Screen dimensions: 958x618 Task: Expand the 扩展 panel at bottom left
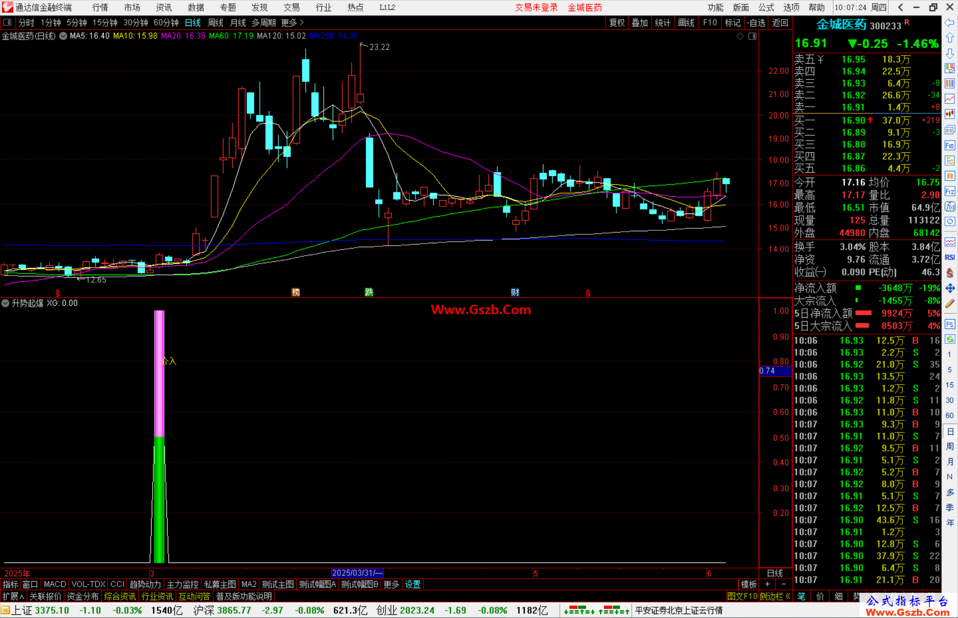pyautogui.click(x=13, y=596)
